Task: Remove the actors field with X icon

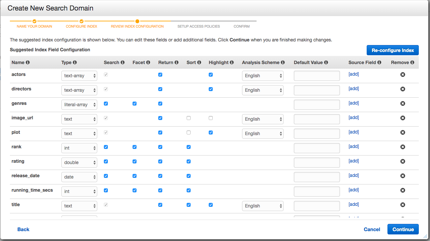Action: 403,75
